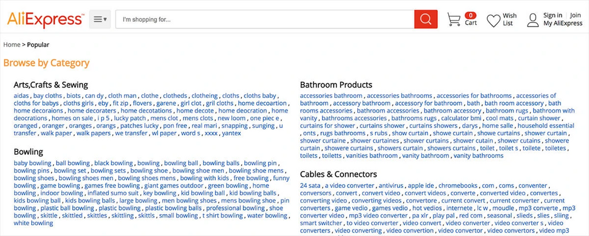Image resolution: width=589 pixels, height=236 pixels.
Task: Open My AliExpress menu
Action: point(563,24)
